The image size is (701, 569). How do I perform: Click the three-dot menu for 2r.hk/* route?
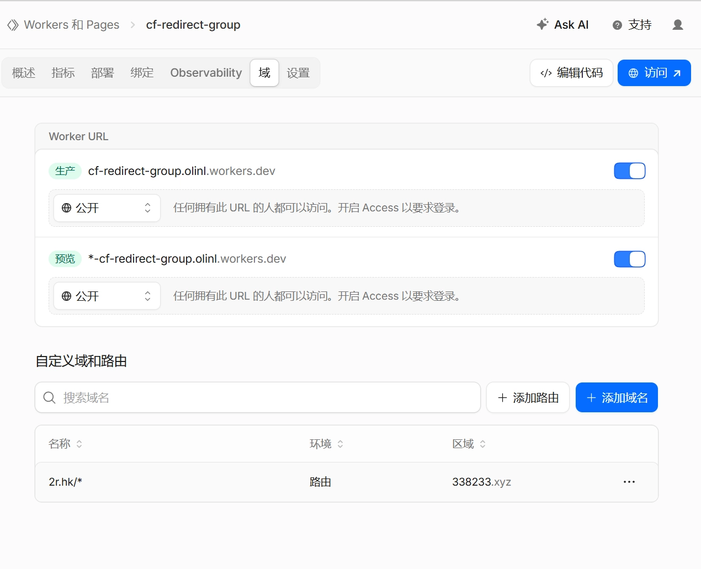(x=629, y=482)
